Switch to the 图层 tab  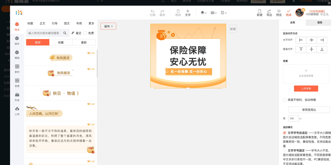point(320,22)
